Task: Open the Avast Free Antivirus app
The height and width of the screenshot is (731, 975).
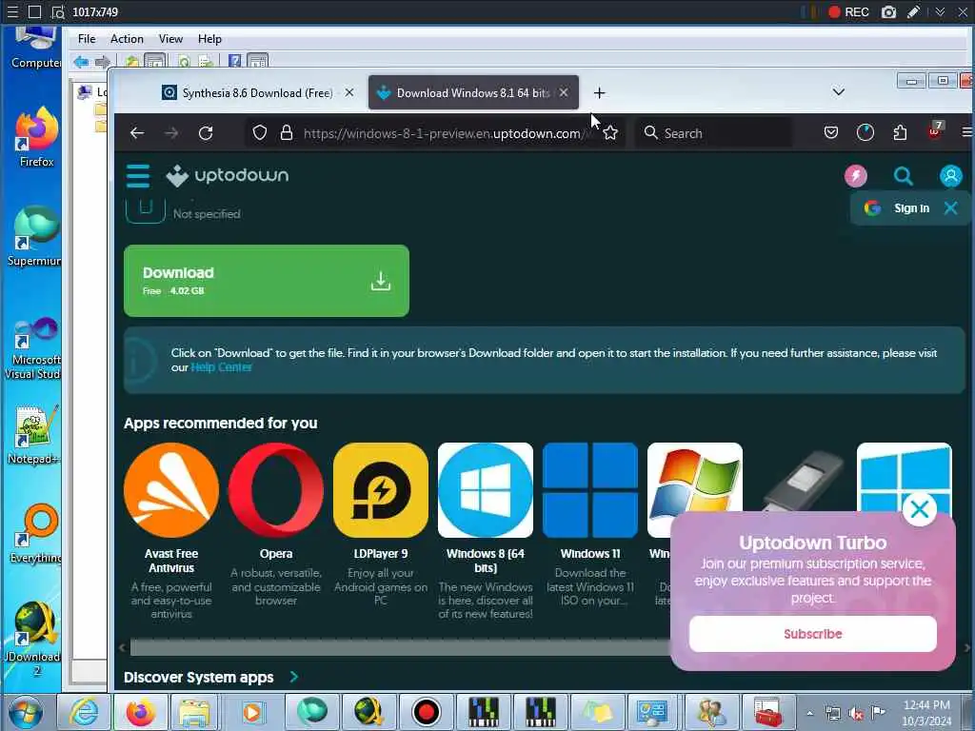Action: [171, 531]
